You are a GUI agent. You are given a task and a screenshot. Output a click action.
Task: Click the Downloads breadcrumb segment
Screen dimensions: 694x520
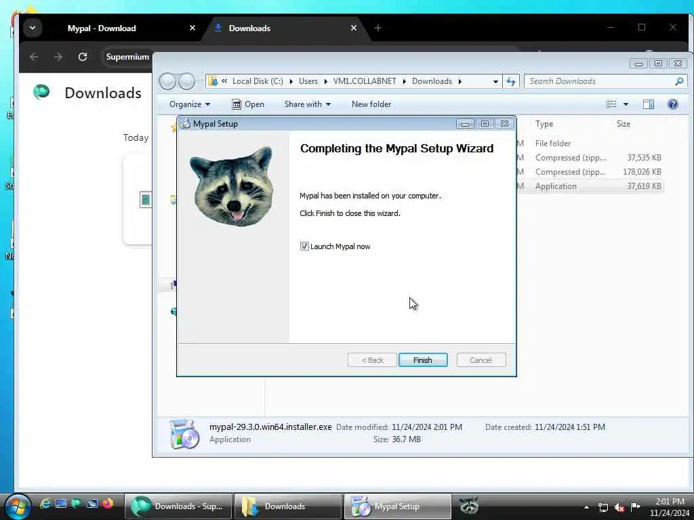point(432,81)
